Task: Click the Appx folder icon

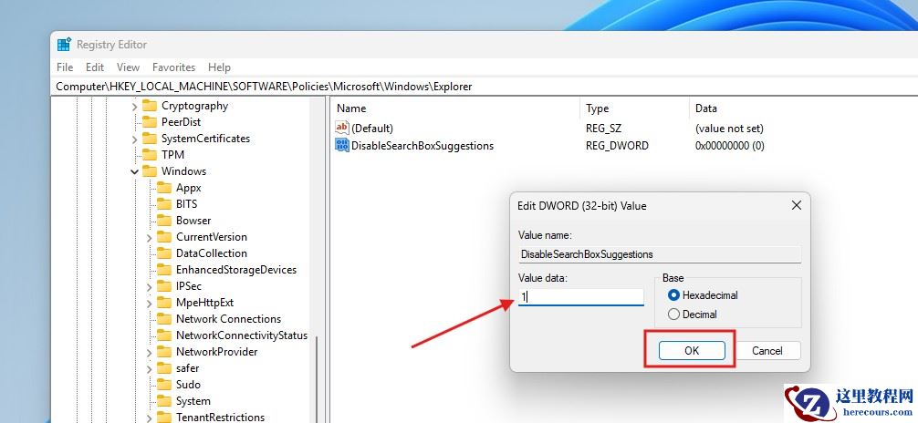Action: point(164,188)
